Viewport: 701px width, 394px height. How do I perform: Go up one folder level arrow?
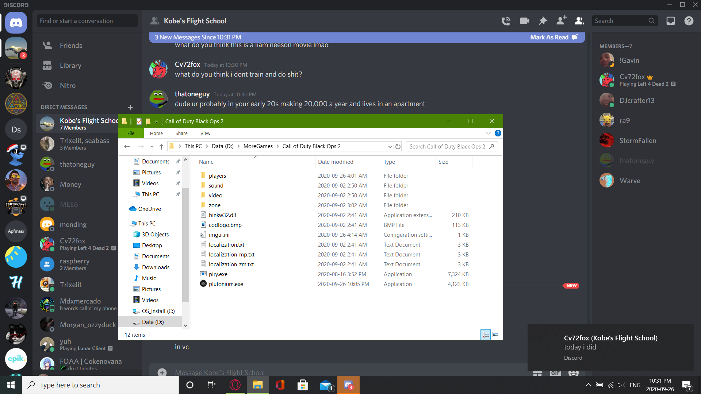click(161, 146)
